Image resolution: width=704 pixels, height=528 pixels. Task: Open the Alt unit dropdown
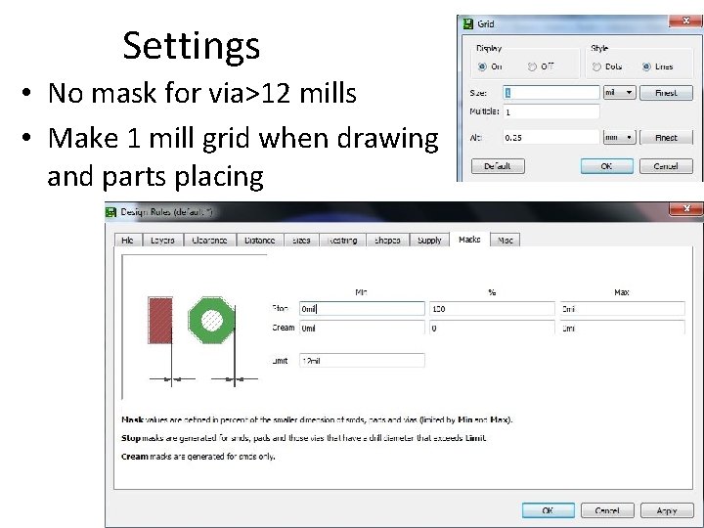tap(619, 138)
